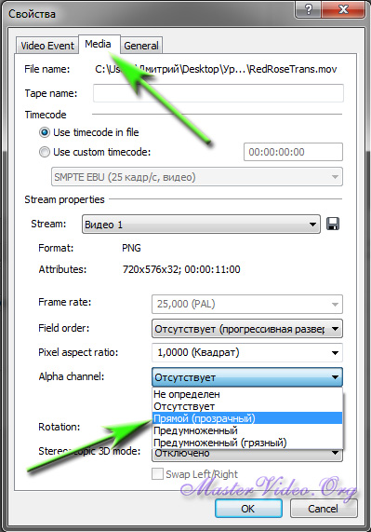This screenshot has height=532, width=371.
Task: Click the 720x576x32; 00:00:11:00 attributes text
Action: coord(181,270)
